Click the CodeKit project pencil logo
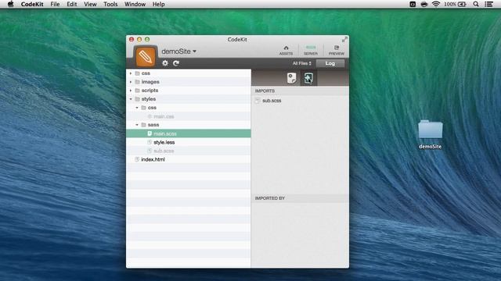 tap(146, 57)
